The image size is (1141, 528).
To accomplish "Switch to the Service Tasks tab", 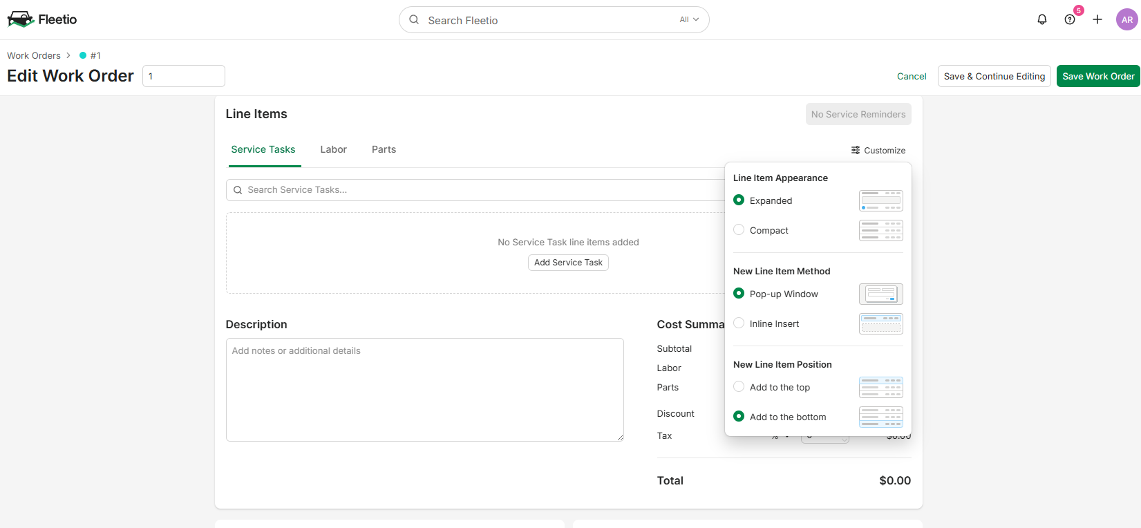I will [x=263, y=149].
